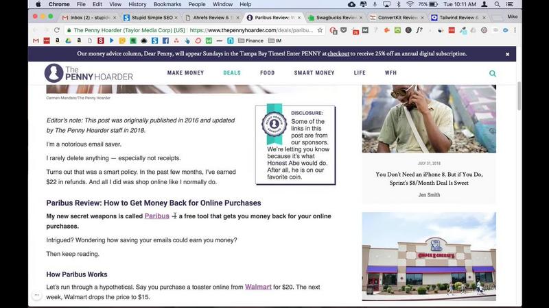Open the Bookmarks menu in menu bar
Viewport: 549px width, 308px height.
pos(167,4)
